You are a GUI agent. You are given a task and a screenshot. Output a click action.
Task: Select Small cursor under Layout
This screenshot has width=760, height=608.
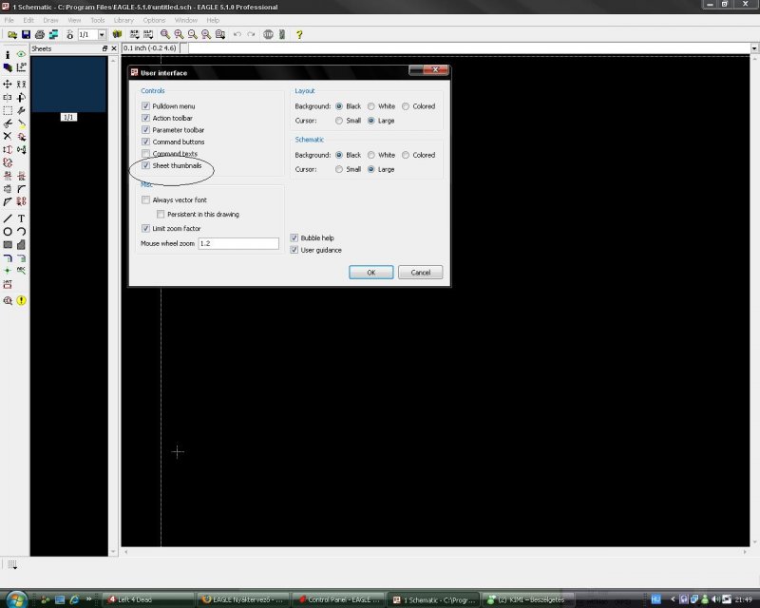click(x=339, y=121)
